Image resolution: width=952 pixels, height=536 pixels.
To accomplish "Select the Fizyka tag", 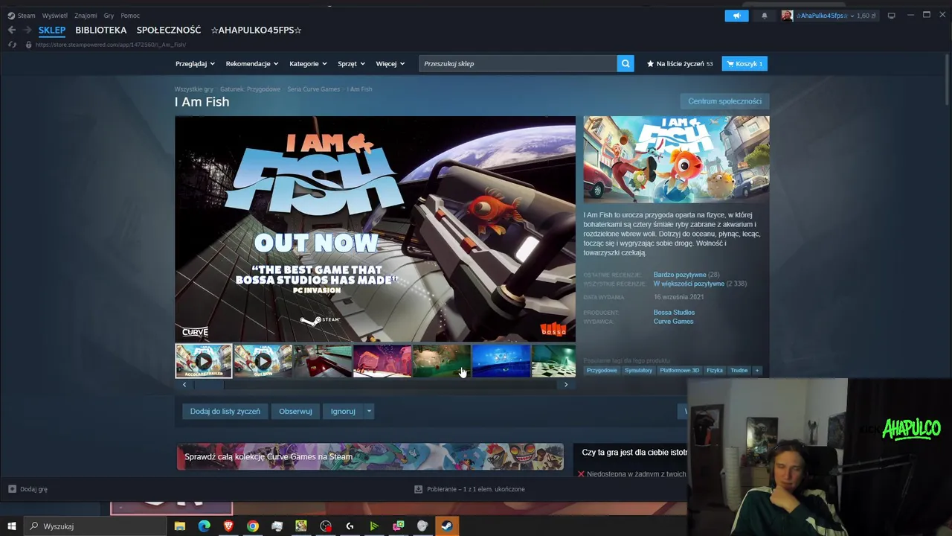I will [715, 370].
